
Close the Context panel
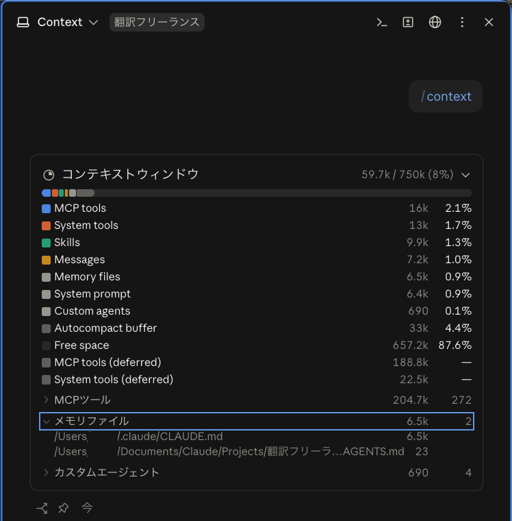pyautogui.click(x=489, y=22)
